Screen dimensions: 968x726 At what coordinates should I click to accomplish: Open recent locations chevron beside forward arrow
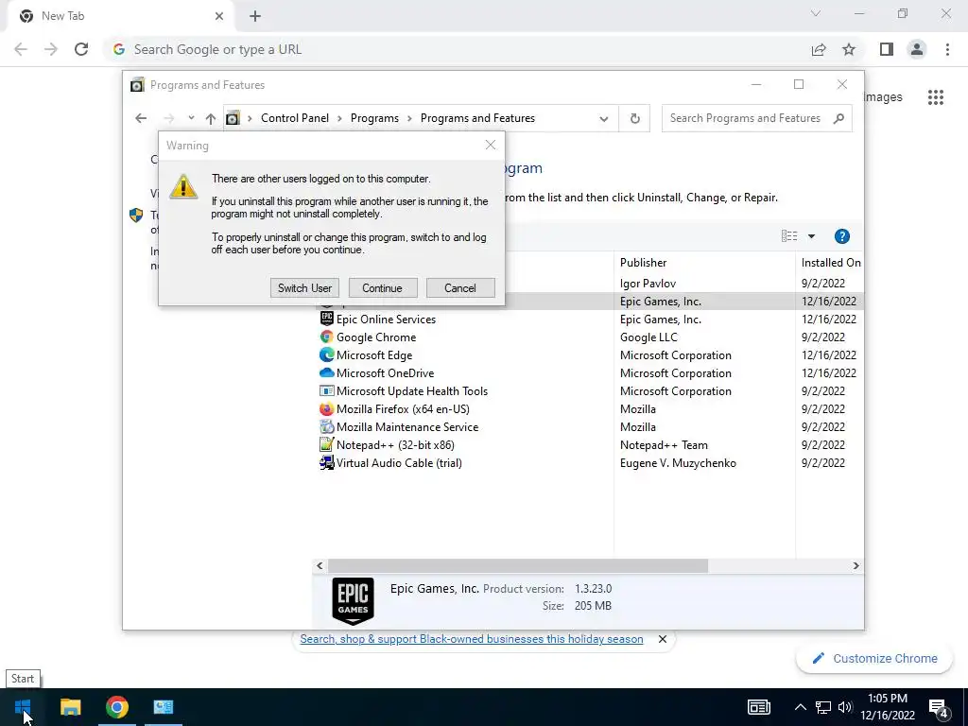191,118
